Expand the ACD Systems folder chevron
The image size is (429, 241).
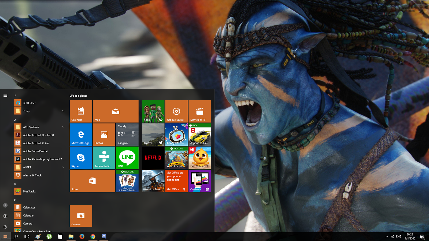tap(63, 127)
